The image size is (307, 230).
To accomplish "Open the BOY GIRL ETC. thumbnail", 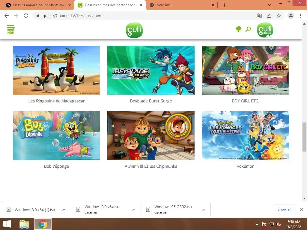I will click(x=245, y=70).
